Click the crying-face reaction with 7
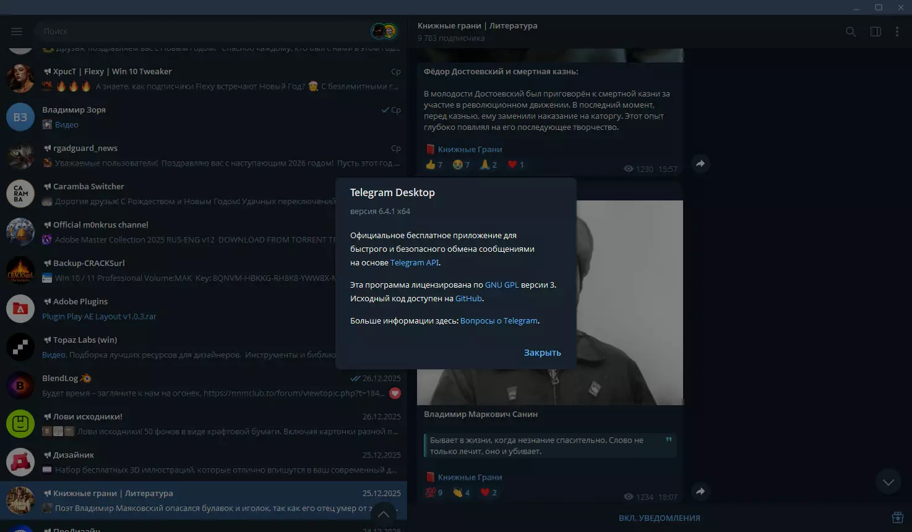Viewport: 912px width, 532px height. tap(462, 165)
